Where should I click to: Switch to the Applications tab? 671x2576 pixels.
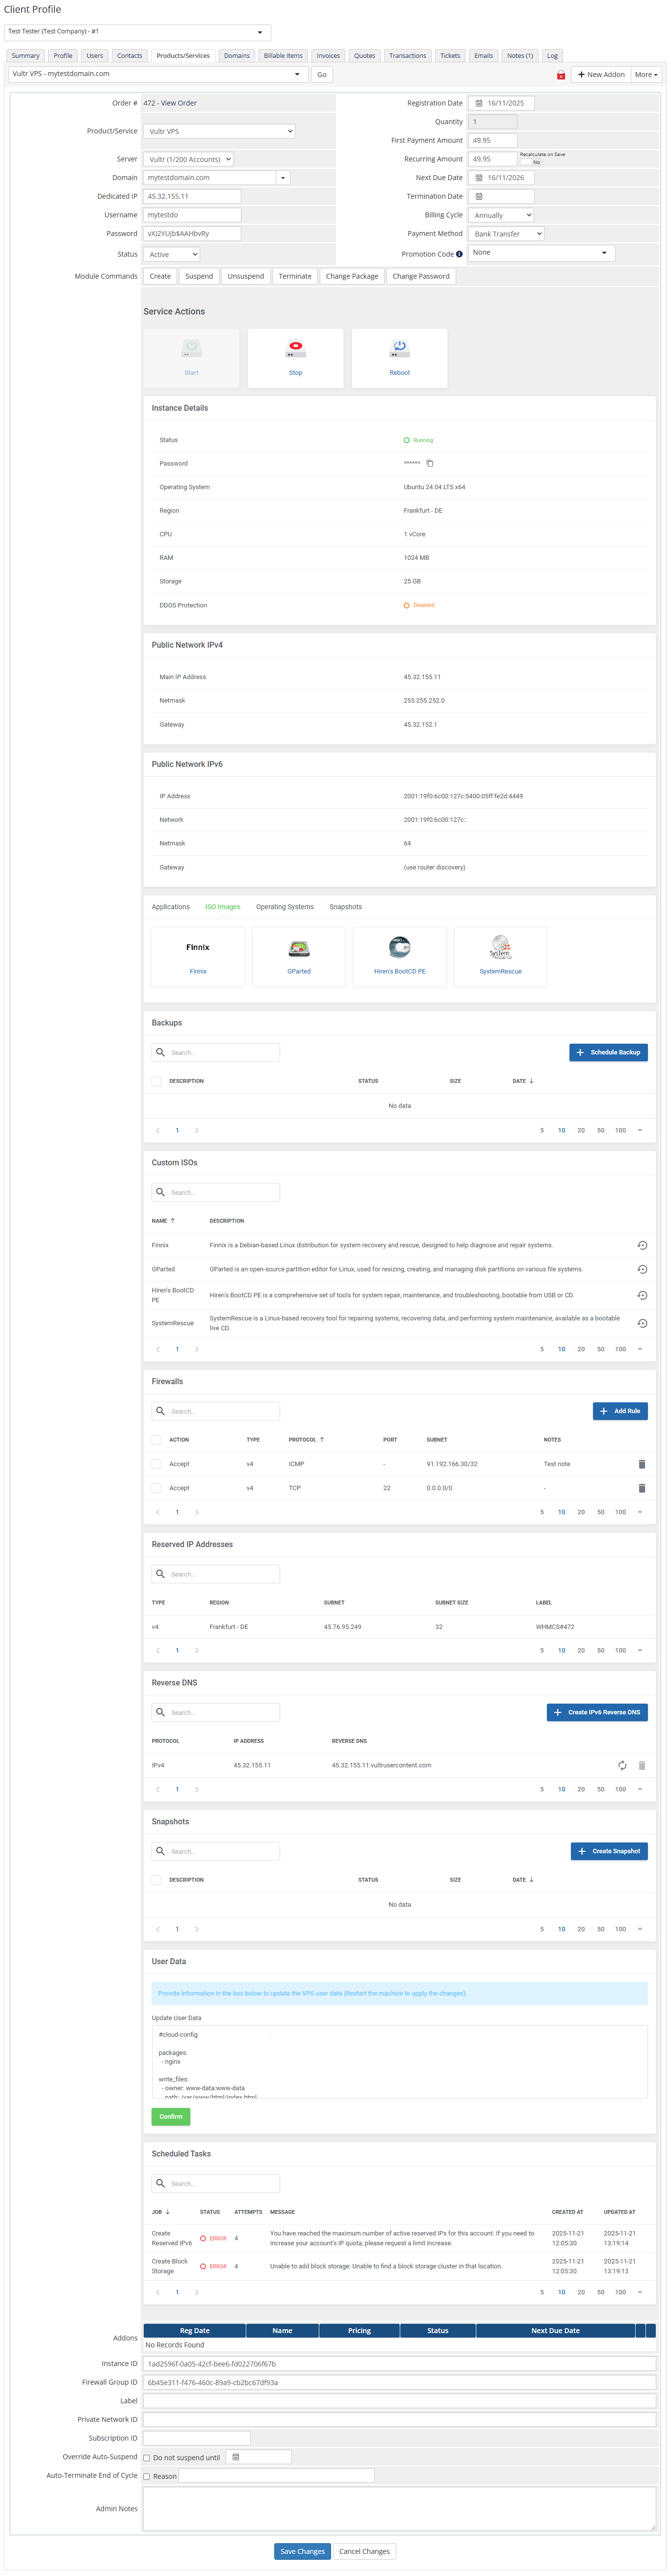(171, 907)
